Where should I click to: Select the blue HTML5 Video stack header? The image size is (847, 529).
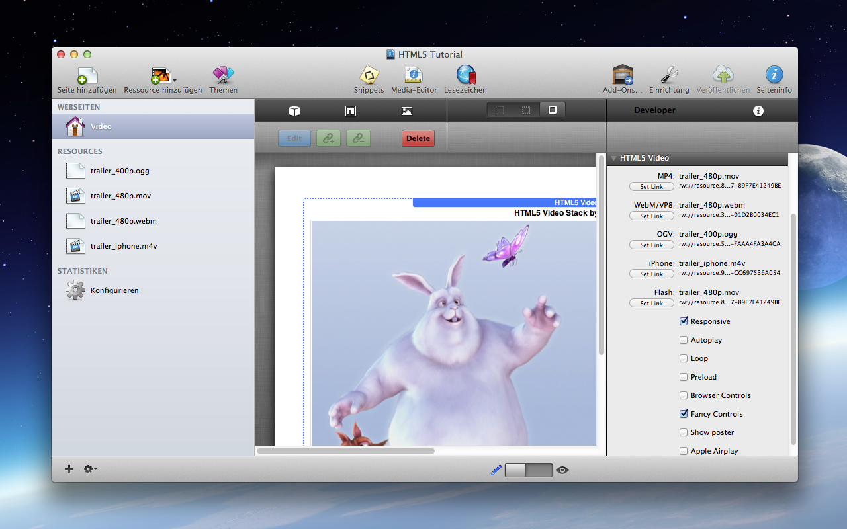click(505, 202)
